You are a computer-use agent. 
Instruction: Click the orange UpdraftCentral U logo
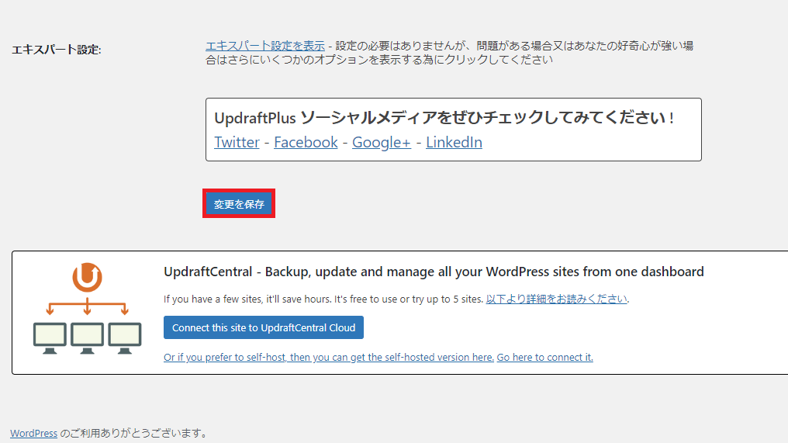tap(87, 276)
